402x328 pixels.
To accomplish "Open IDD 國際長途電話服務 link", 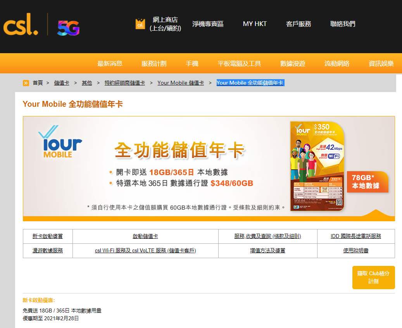I will [x=356, y=236].
